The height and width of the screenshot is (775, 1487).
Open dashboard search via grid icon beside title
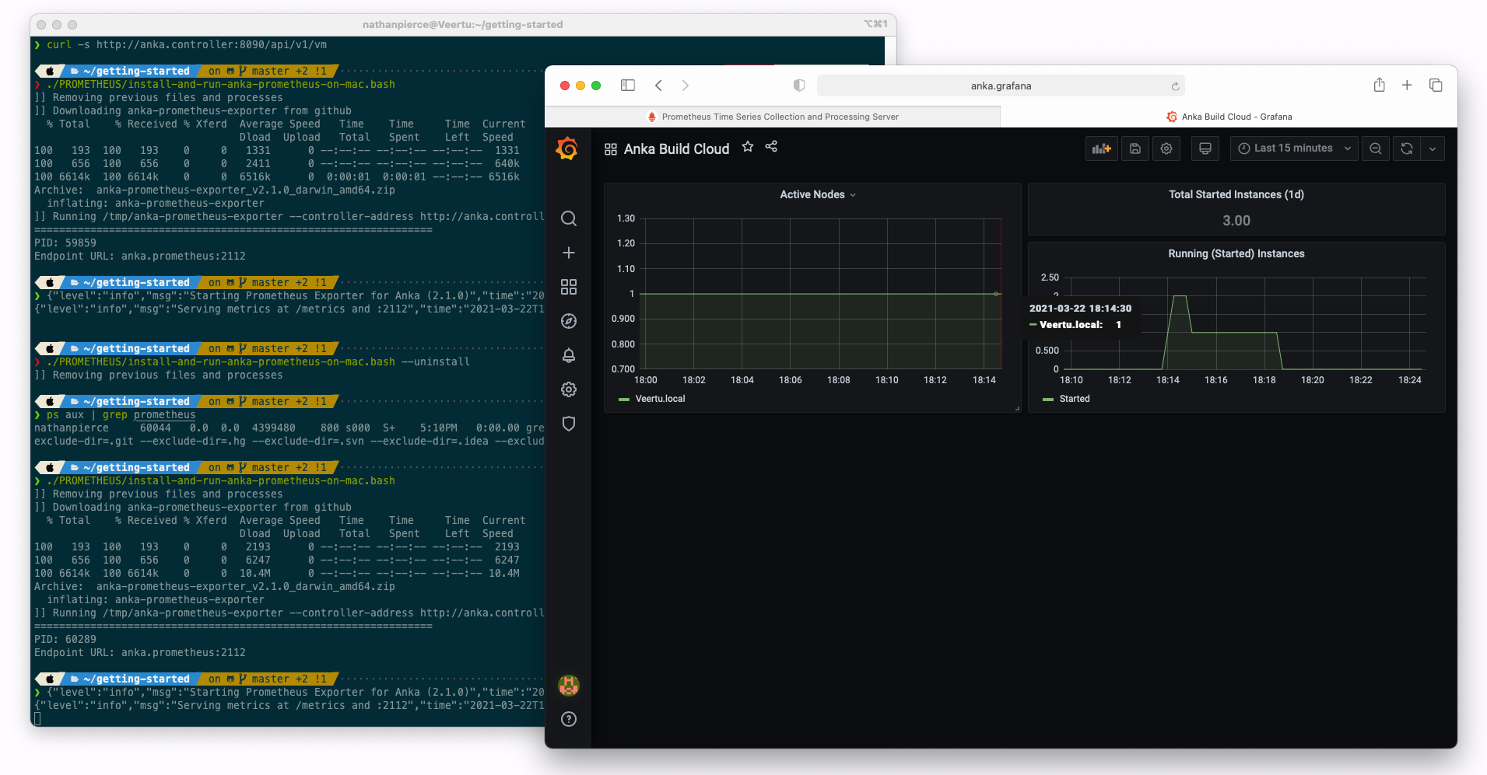(x=611, y=149)
